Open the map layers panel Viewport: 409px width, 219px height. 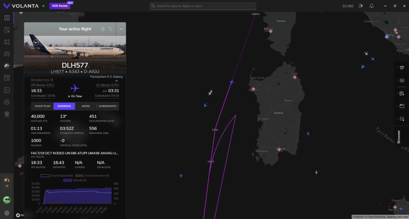[402, 80]
